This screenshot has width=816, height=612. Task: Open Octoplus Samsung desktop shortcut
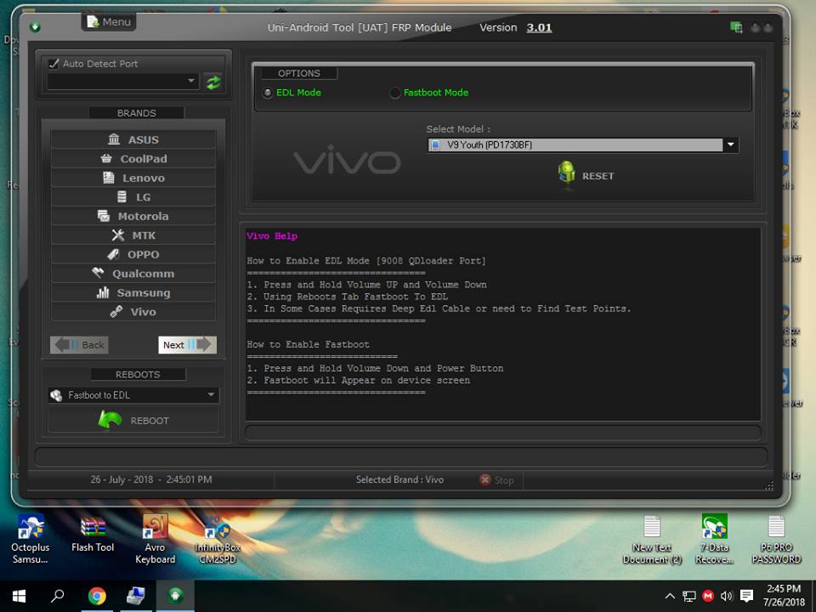coord(31,539)
